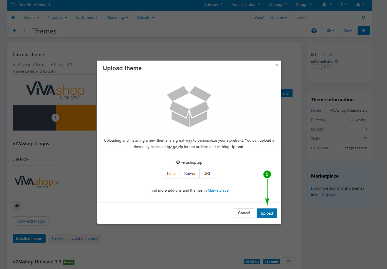Click the site logo alt text field
The image size is (387, 269).
tap(39, 206)
